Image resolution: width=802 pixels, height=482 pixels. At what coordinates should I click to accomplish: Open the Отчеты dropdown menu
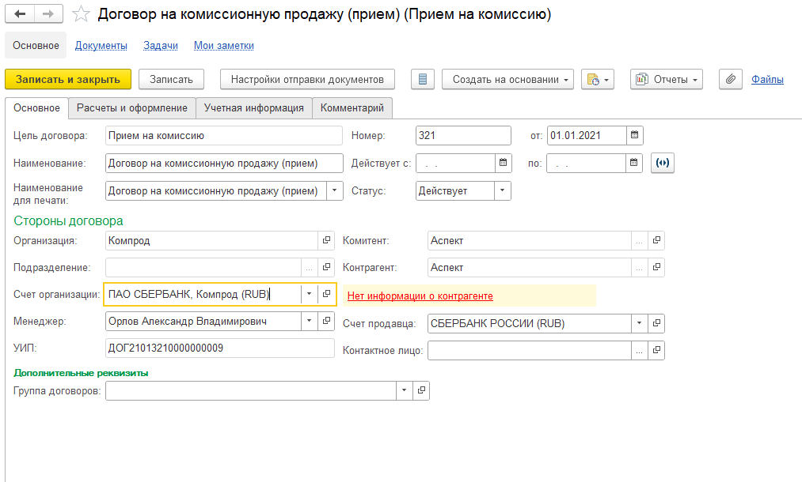[666, 79]
